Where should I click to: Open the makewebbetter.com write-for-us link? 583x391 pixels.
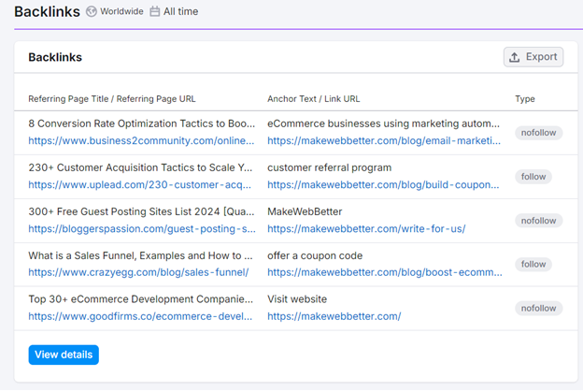point(366,228)
